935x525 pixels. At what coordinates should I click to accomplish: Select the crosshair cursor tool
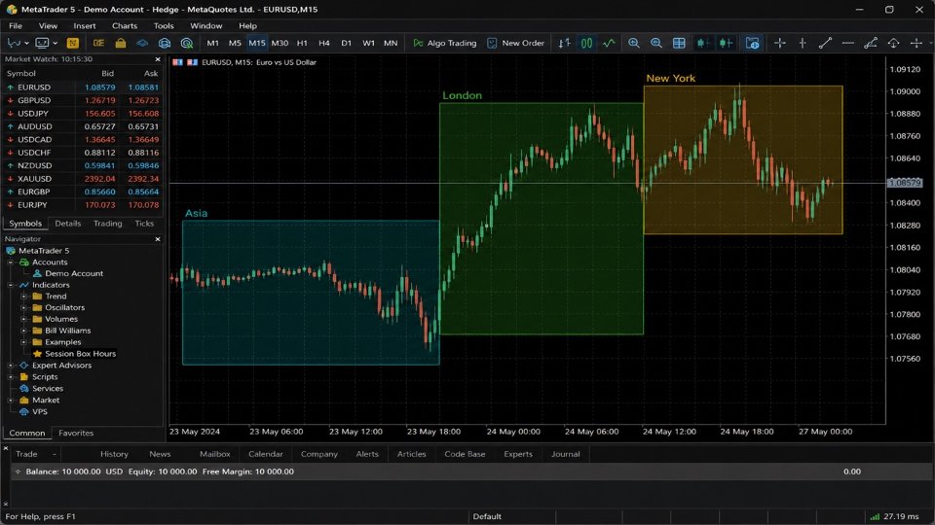pos(779,43)
